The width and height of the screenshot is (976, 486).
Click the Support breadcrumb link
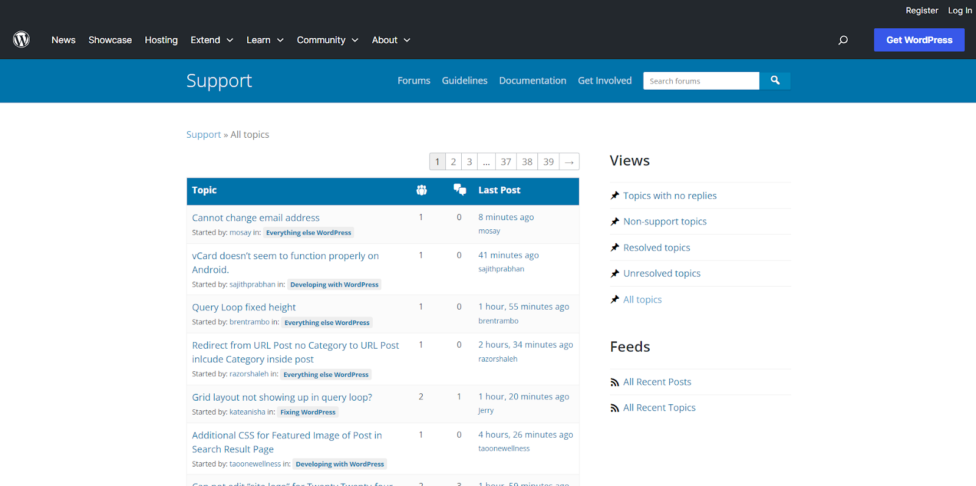[204, 135]
